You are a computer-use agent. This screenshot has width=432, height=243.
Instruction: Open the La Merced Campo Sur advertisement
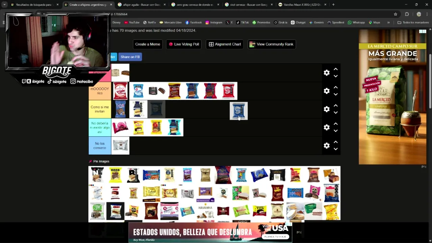[393, 97]
